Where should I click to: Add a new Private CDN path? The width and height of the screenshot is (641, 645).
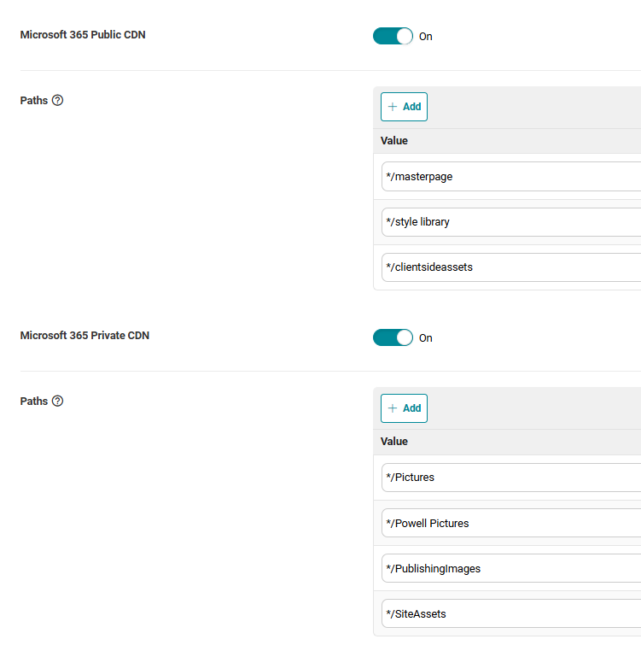click(404, 408)
